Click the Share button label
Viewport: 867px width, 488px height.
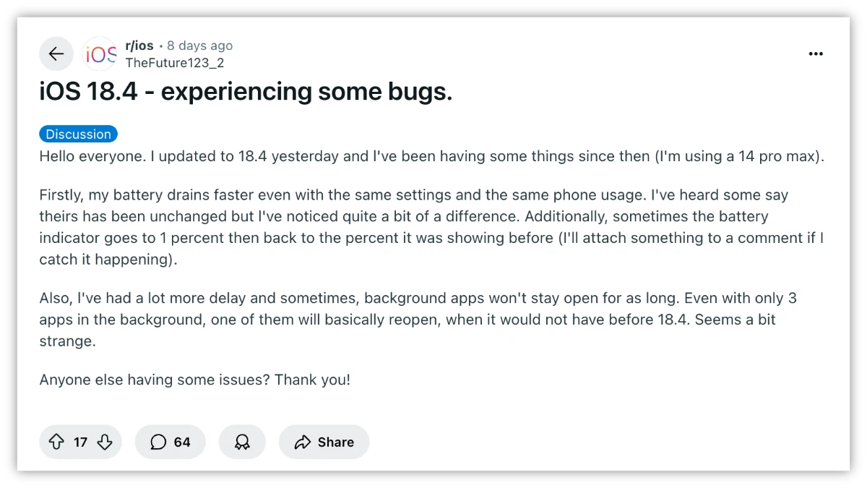[335, 442]
